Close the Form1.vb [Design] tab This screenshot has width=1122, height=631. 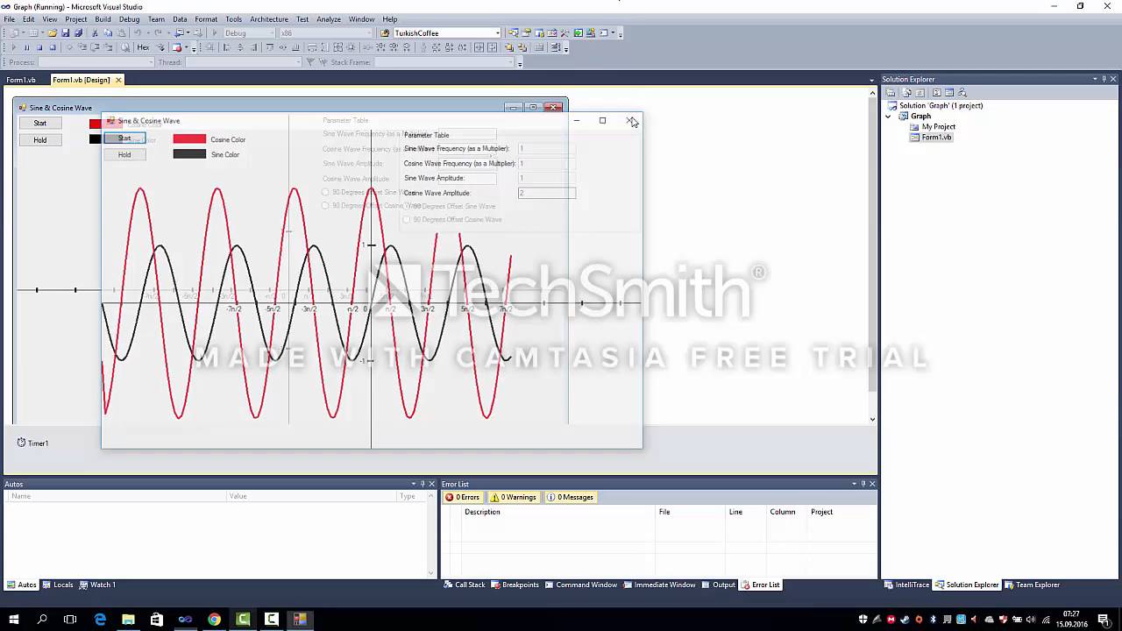118,80
